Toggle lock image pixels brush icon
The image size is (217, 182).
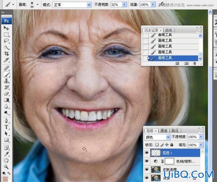162,145
